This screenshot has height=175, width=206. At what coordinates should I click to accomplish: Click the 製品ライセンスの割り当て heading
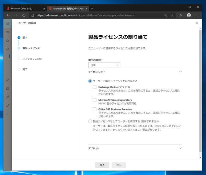pos(118,37)
